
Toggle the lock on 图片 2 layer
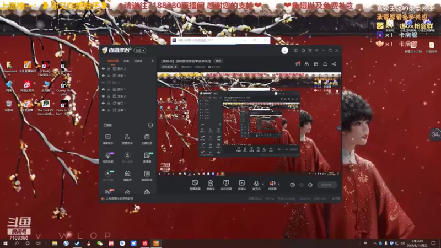[x=109, y=68]
